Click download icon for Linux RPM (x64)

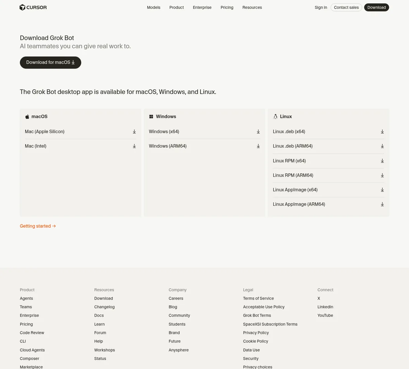pos(382,161)
